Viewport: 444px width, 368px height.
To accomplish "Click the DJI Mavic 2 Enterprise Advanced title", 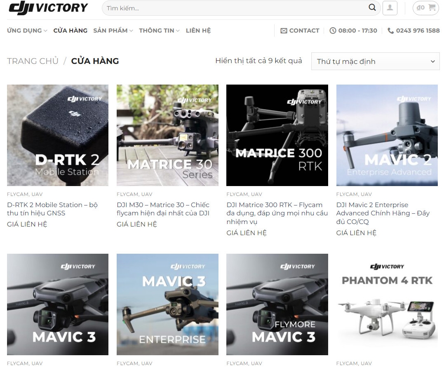I will tap(383, 213).
